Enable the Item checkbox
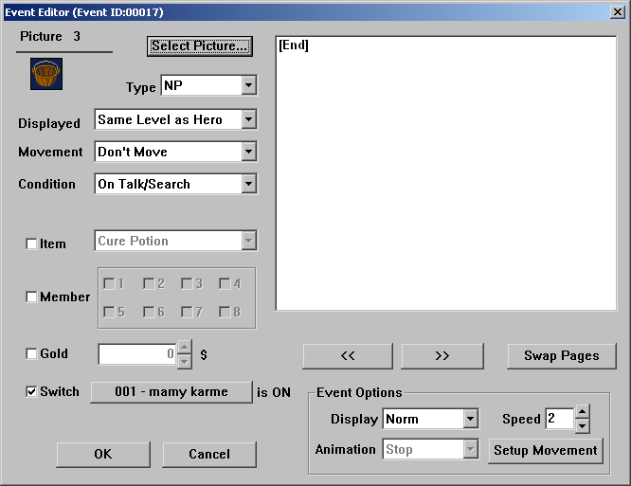This screenshot has width=631, height=486. [x=31, y=243]
